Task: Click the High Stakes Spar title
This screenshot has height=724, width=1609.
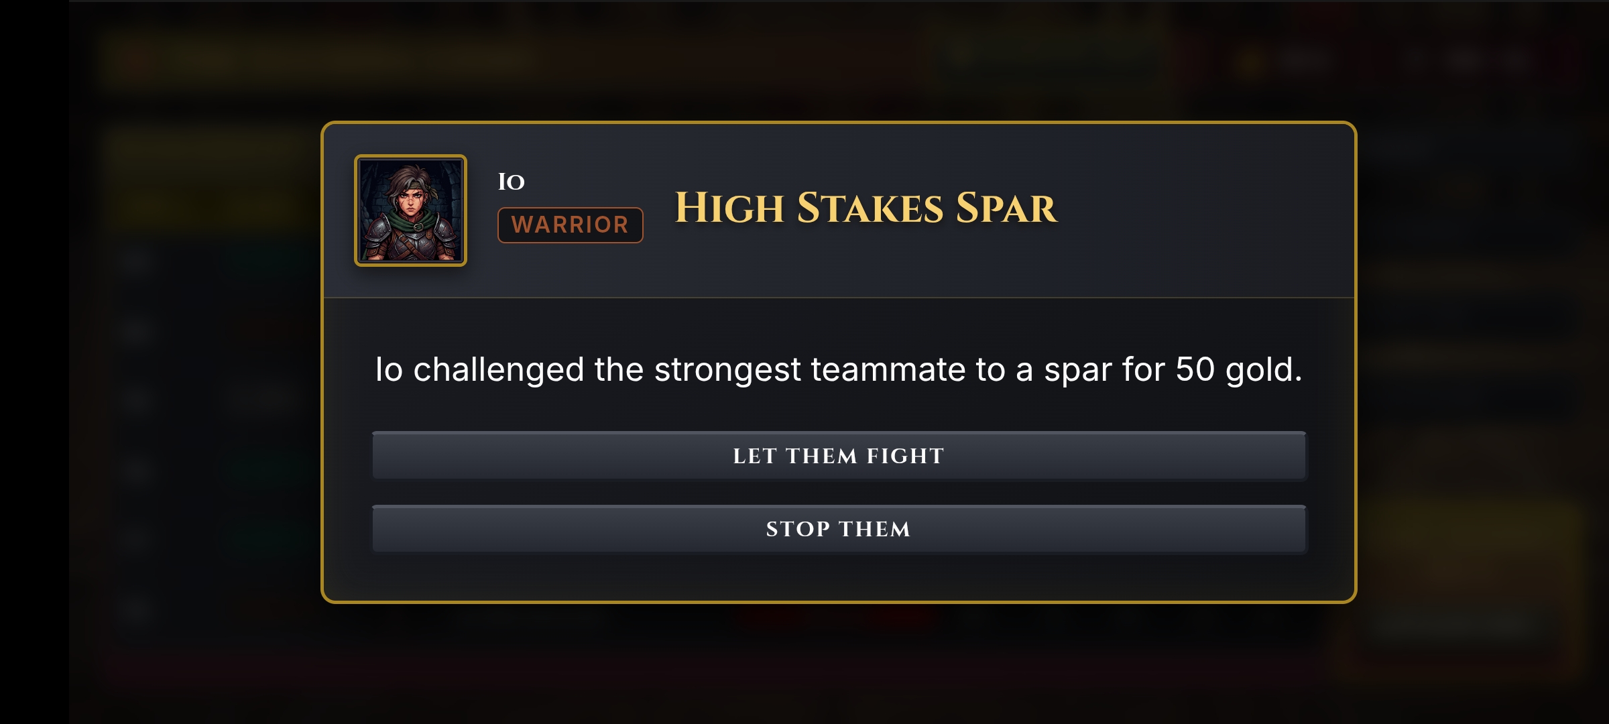Action: coord(866,208)
